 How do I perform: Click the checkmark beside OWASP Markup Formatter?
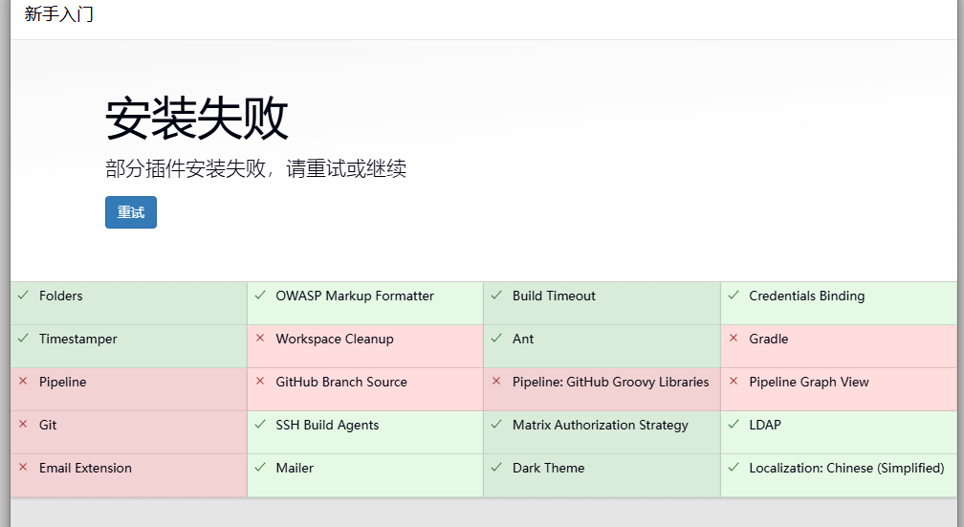click(x=260, y=296)
